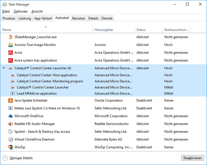The height and width of the screenshot is (165, 207).
Task: Select the Autostart tab
Action: [x=62, y=18]
